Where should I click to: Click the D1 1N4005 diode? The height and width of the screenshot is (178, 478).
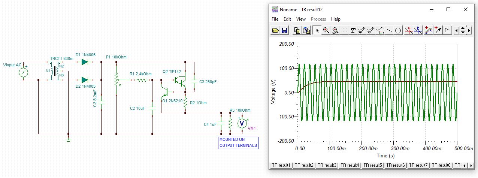(85, 62)
